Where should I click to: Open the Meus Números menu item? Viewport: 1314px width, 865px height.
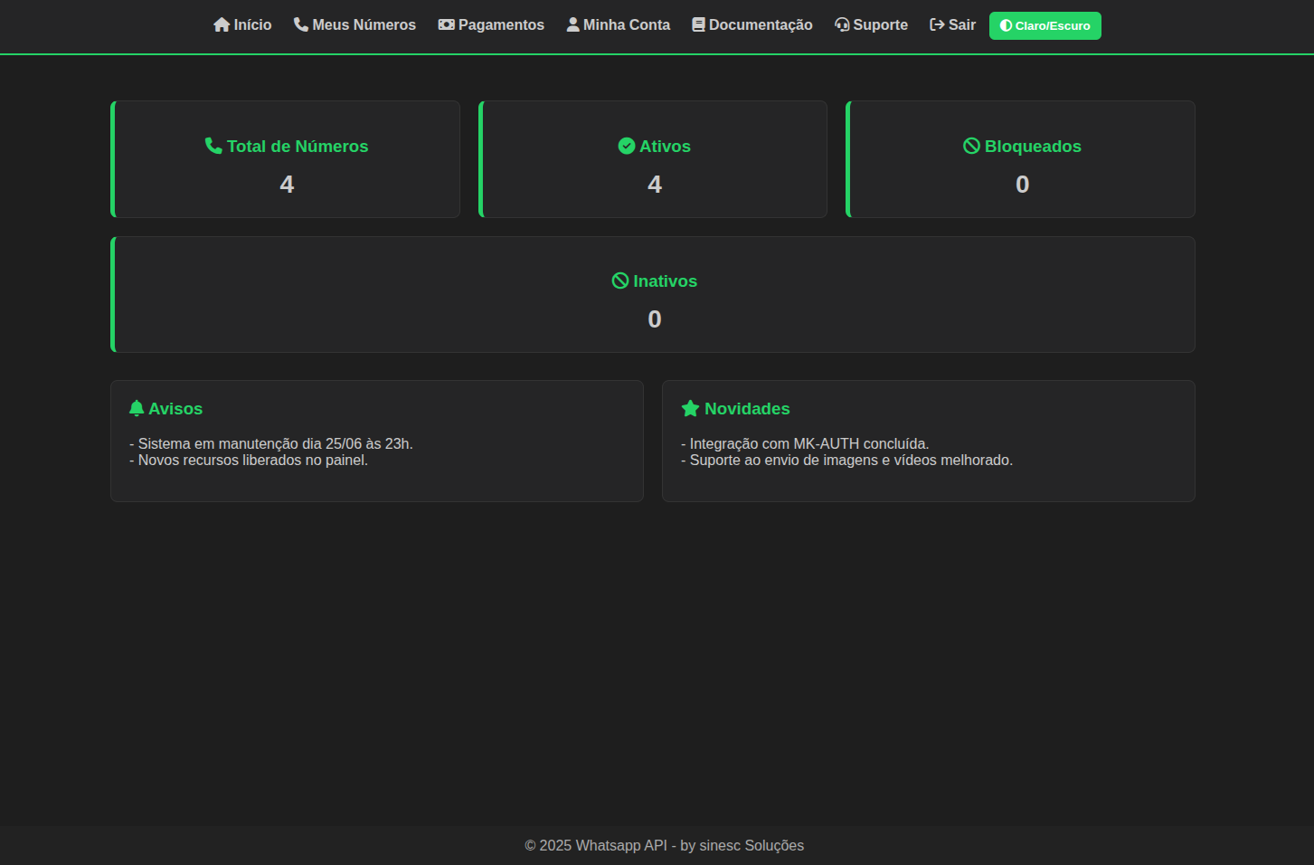tap(354, 25)
